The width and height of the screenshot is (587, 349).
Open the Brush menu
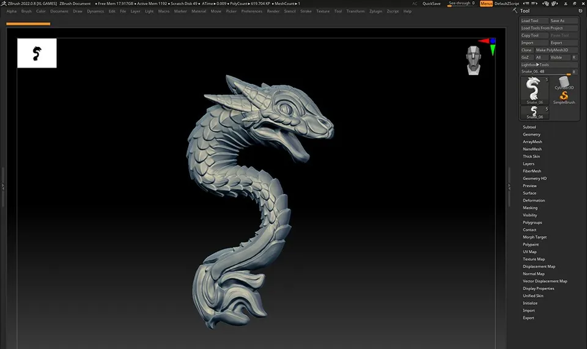click(26, 11)
